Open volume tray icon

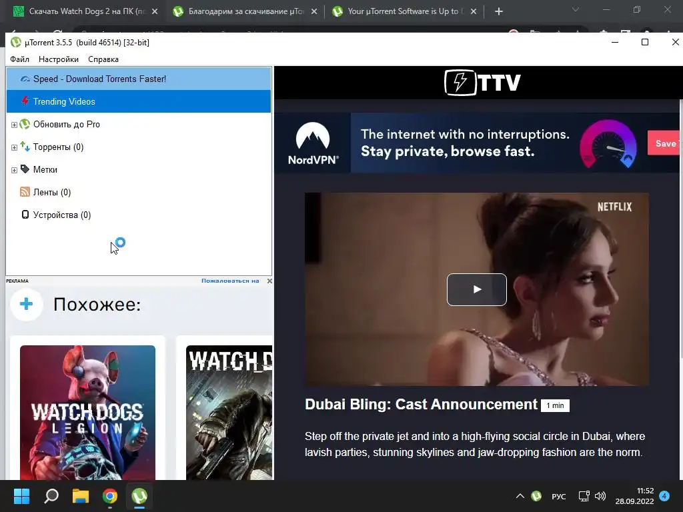tap(600, 496)
